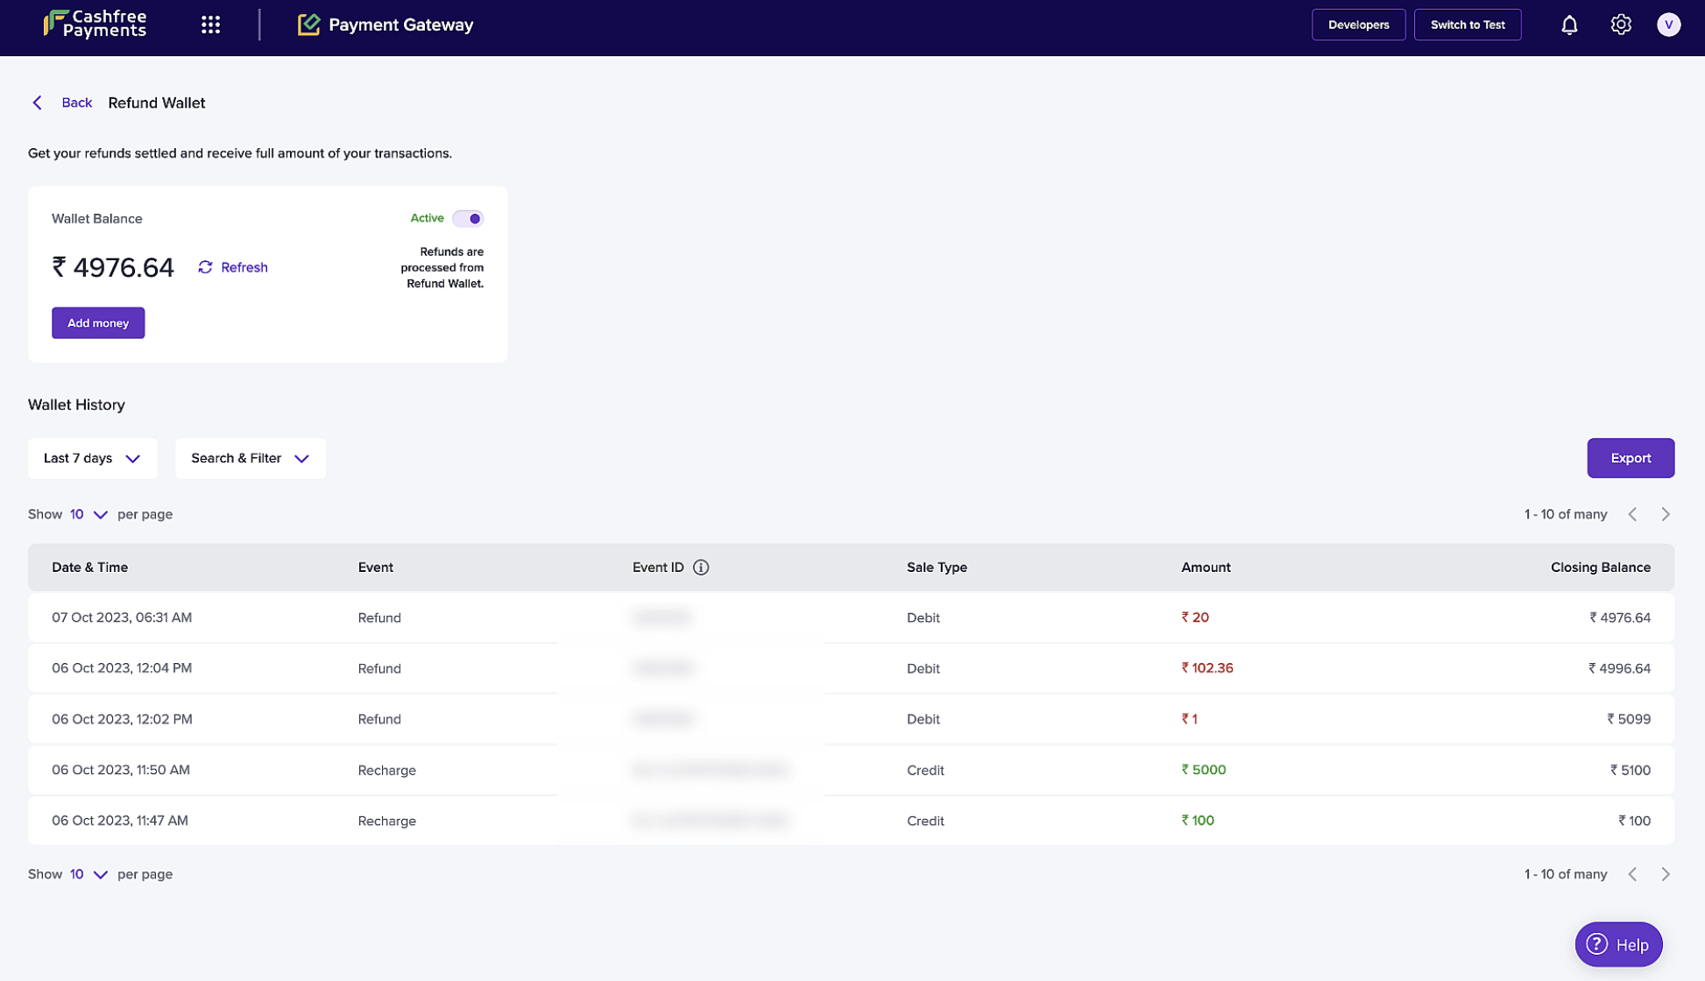Click the Cashfree Payments logo
The image size is (1705, 981).
click(x=95, y=25)
